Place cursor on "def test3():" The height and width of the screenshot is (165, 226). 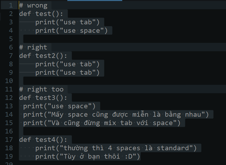coord(45,98)
